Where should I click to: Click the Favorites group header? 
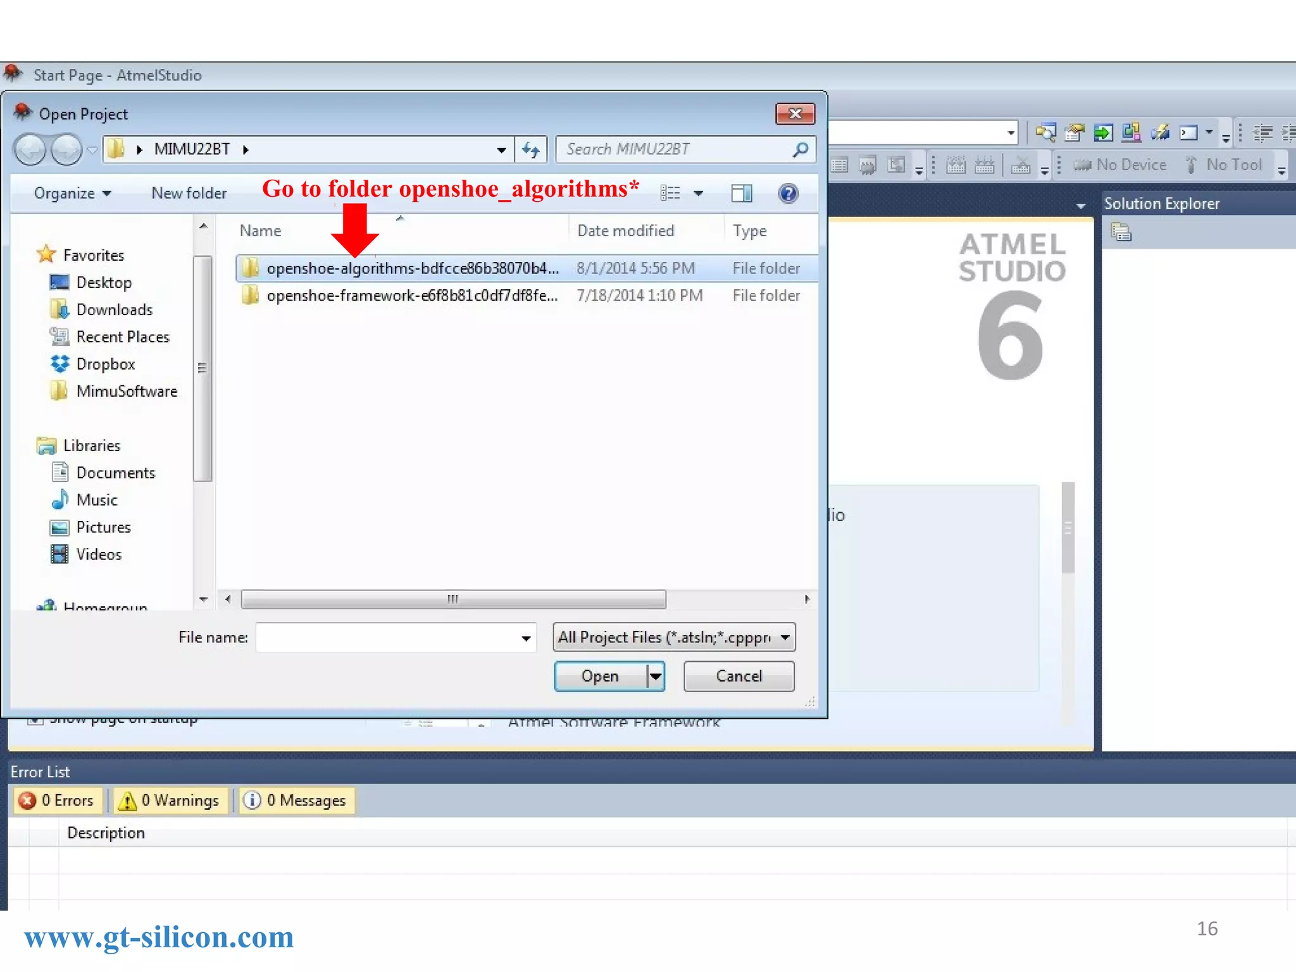pyautogui.click(x=94, y=255)
